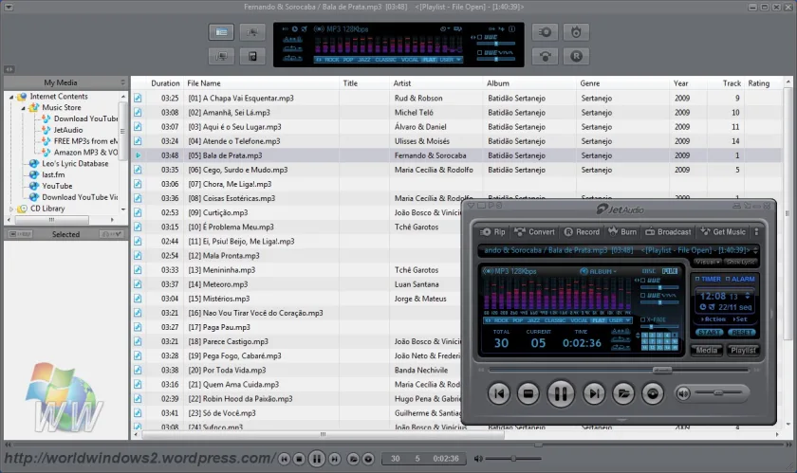Click the volume slider in bottom bar
Screen dimensions: 797x473
[x=513, y=458]
